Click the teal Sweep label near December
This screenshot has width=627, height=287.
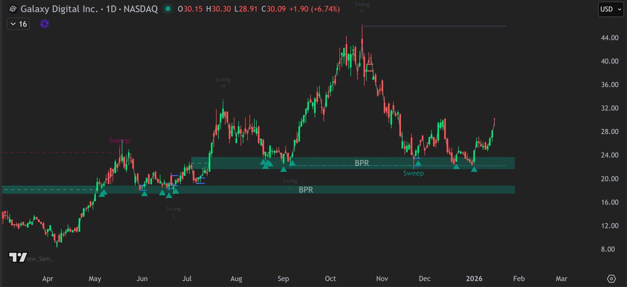pos(413,173)
